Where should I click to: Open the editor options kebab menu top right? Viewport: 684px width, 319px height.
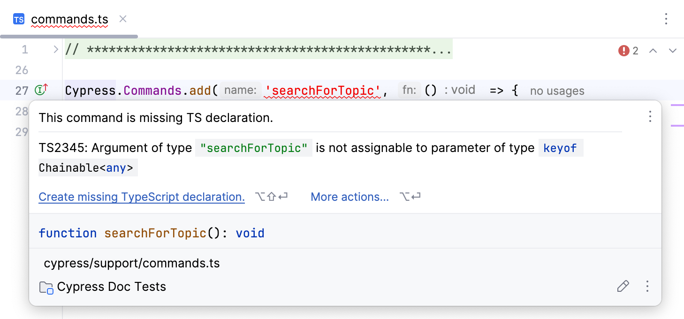[x=667, y=19]
